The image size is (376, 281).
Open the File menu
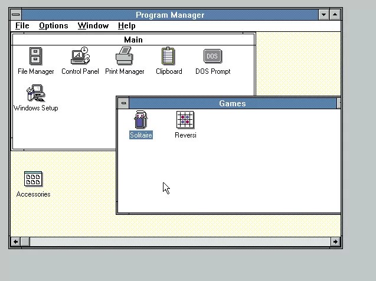[22, 25]
